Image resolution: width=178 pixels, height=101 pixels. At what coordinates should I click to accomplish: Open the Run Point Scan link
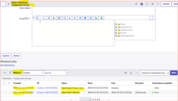[x=8, y=65]
